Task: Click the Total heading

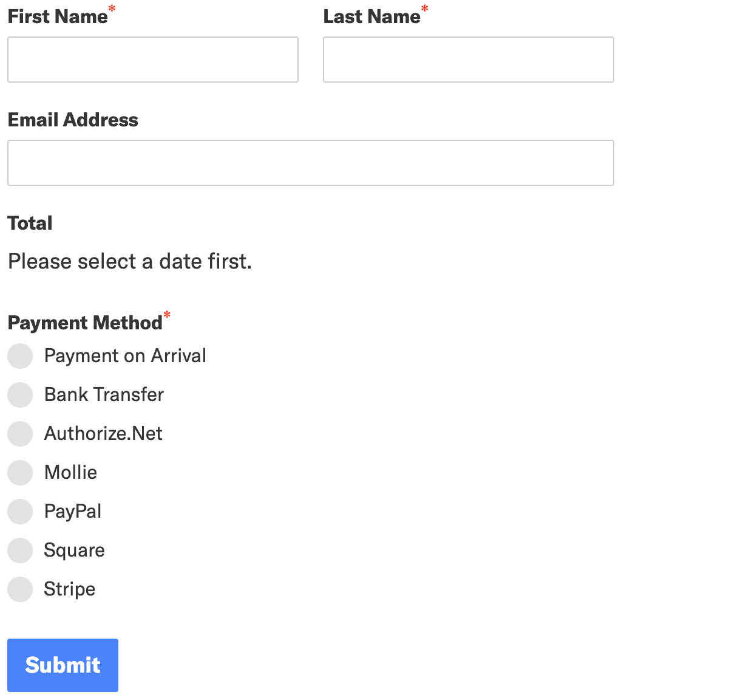Action: point(30,223)
